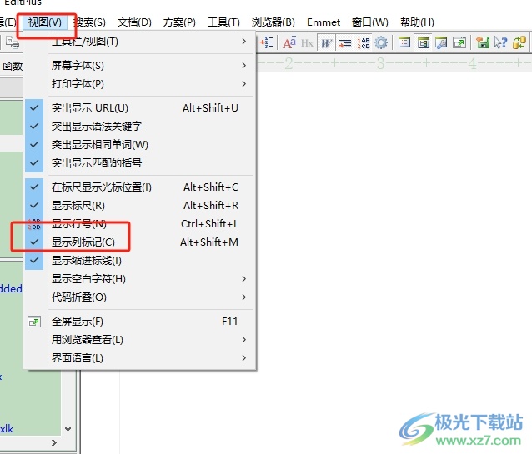Open the Browser (浏览器) menu
Screen dimensions: 532x454
274,22
